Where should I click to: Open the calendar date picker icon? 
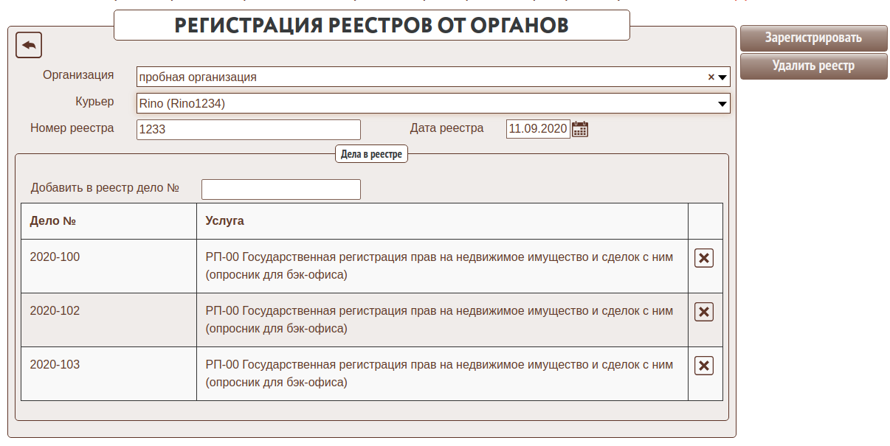[x=580, y=129]
